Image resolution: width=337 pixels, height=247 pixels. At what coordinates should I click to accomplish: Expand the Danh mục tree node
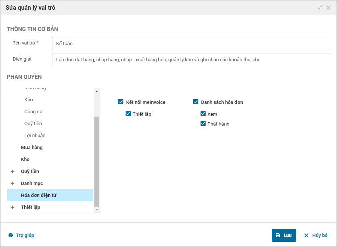pyautogui.click(x=13, y=183)
